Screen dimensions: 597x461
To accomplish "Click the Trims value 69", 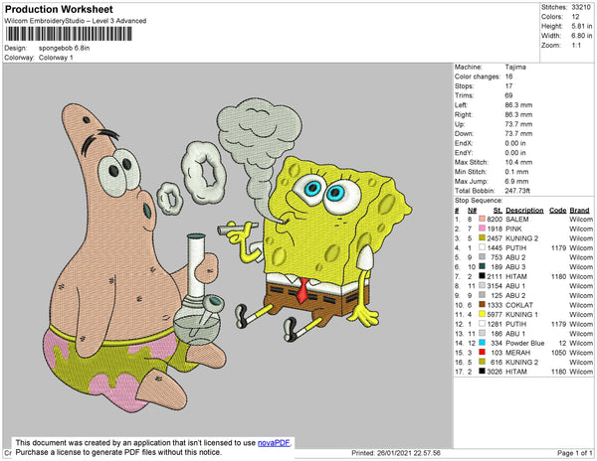I will pyautogui.click(x=508, y=95).
